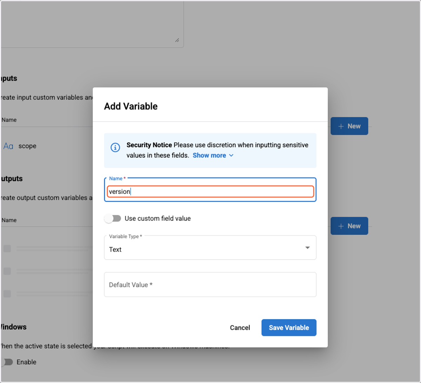Click the Add Variable dialog title

coord(131,106)
